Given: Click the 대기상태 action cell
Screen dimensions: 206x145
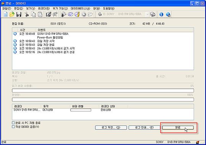Looking at the screenshot, I should click(x=48, y=110).
